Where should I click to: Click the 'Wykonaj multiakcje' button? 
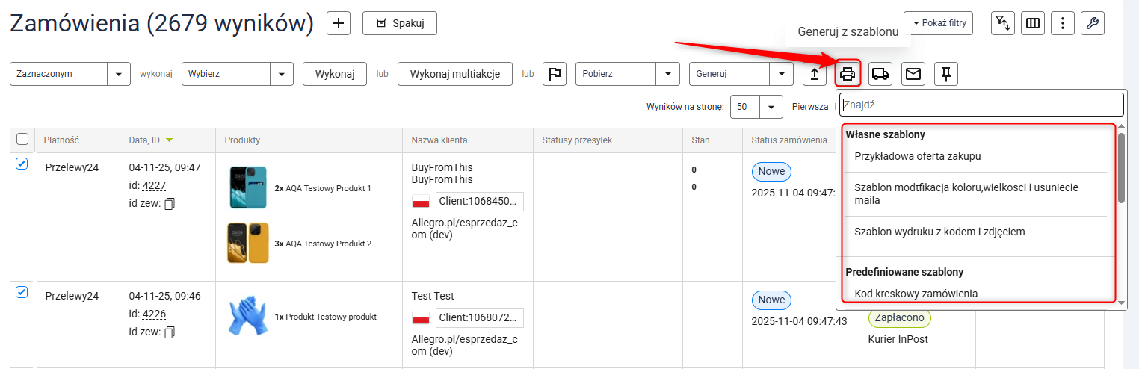tap(454, 74)
